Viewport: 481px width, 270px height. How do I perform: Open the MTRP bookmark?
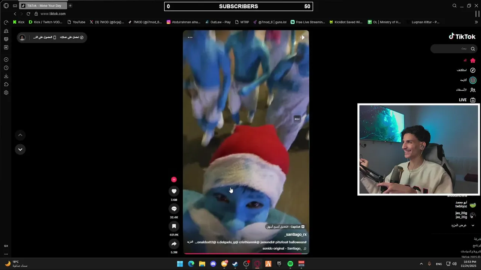(x=242, y=22)
